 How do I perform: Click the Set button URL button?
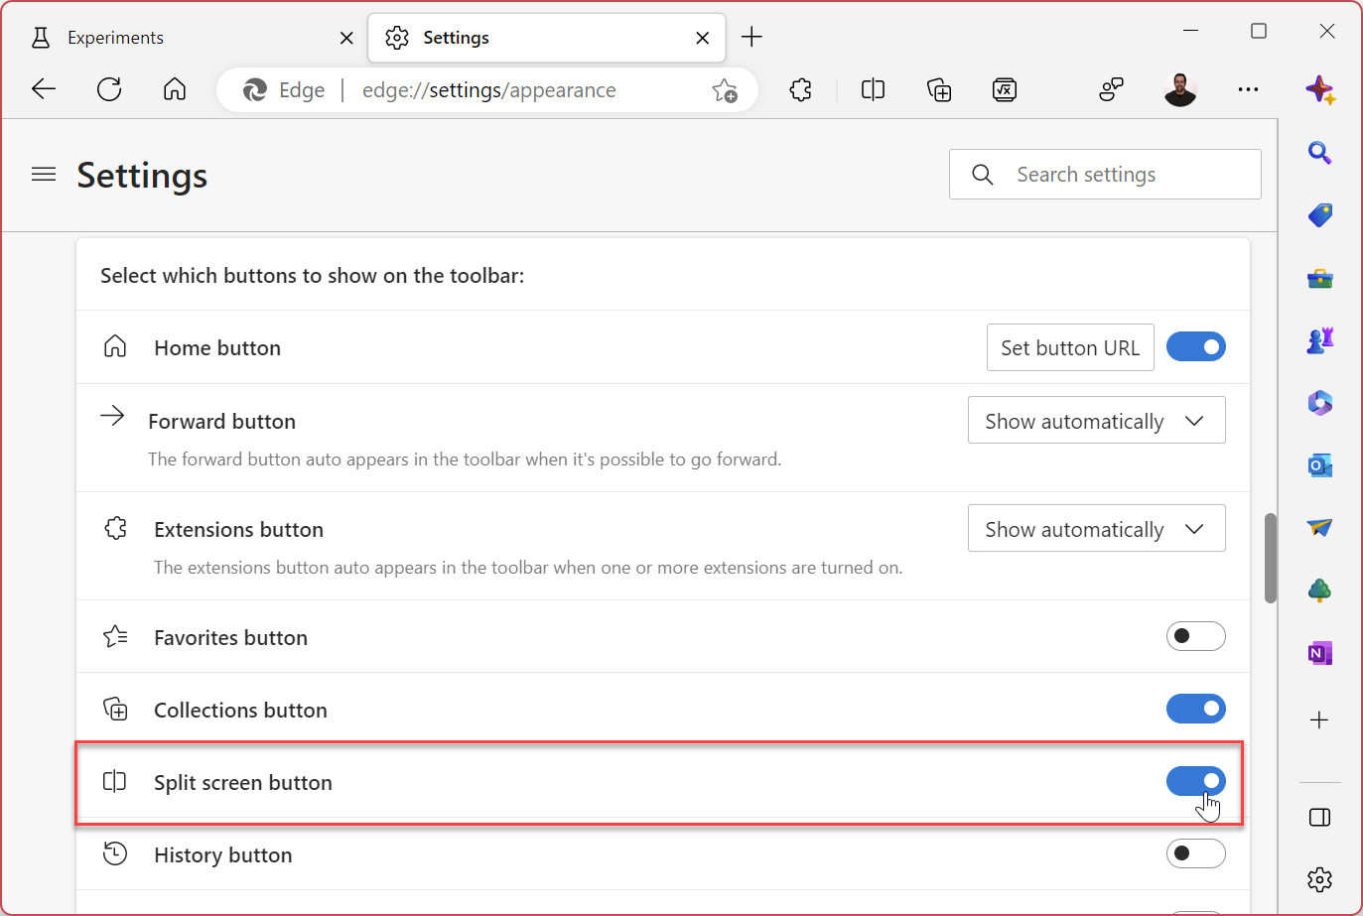point(1070,347)
